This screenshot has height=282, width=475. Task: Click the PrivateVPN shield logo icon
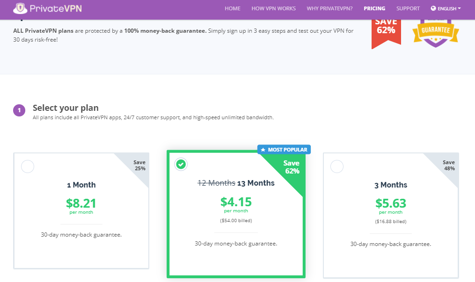[x=20, y=8]
